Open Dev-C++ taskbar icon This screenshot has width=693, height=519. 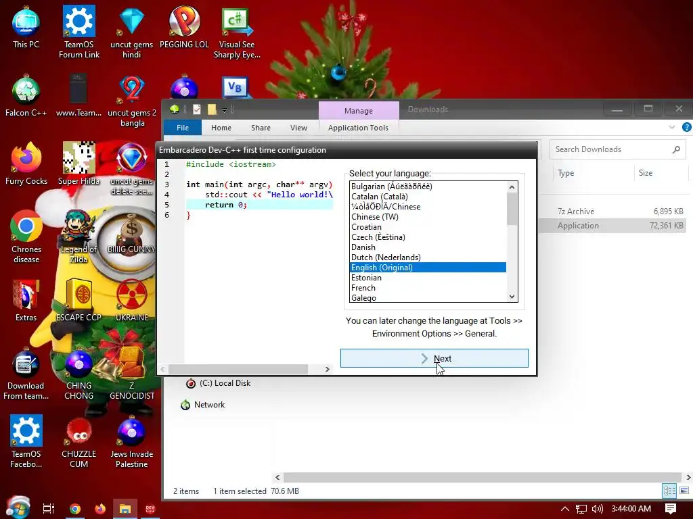coord(150,509)
